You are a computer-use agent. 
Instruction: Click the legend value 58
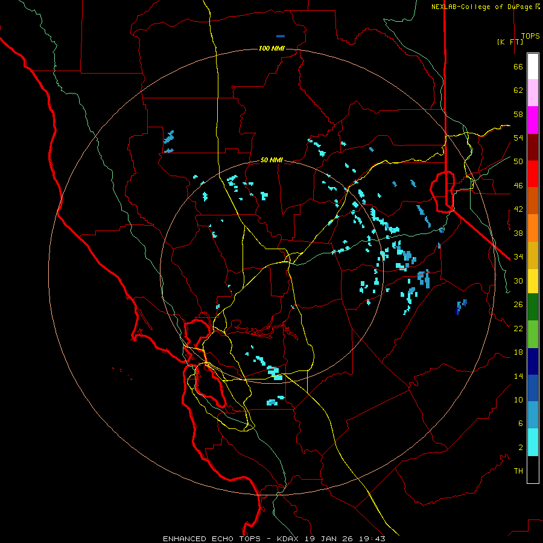(518, 114)
